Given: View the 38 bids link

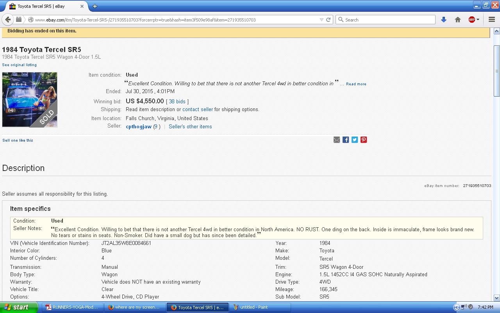Looking at the screenshot, I should 177,101.
